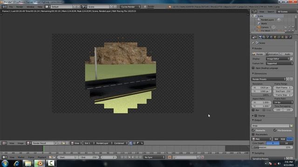Expand the Stamp panel section

pos(253,116)
